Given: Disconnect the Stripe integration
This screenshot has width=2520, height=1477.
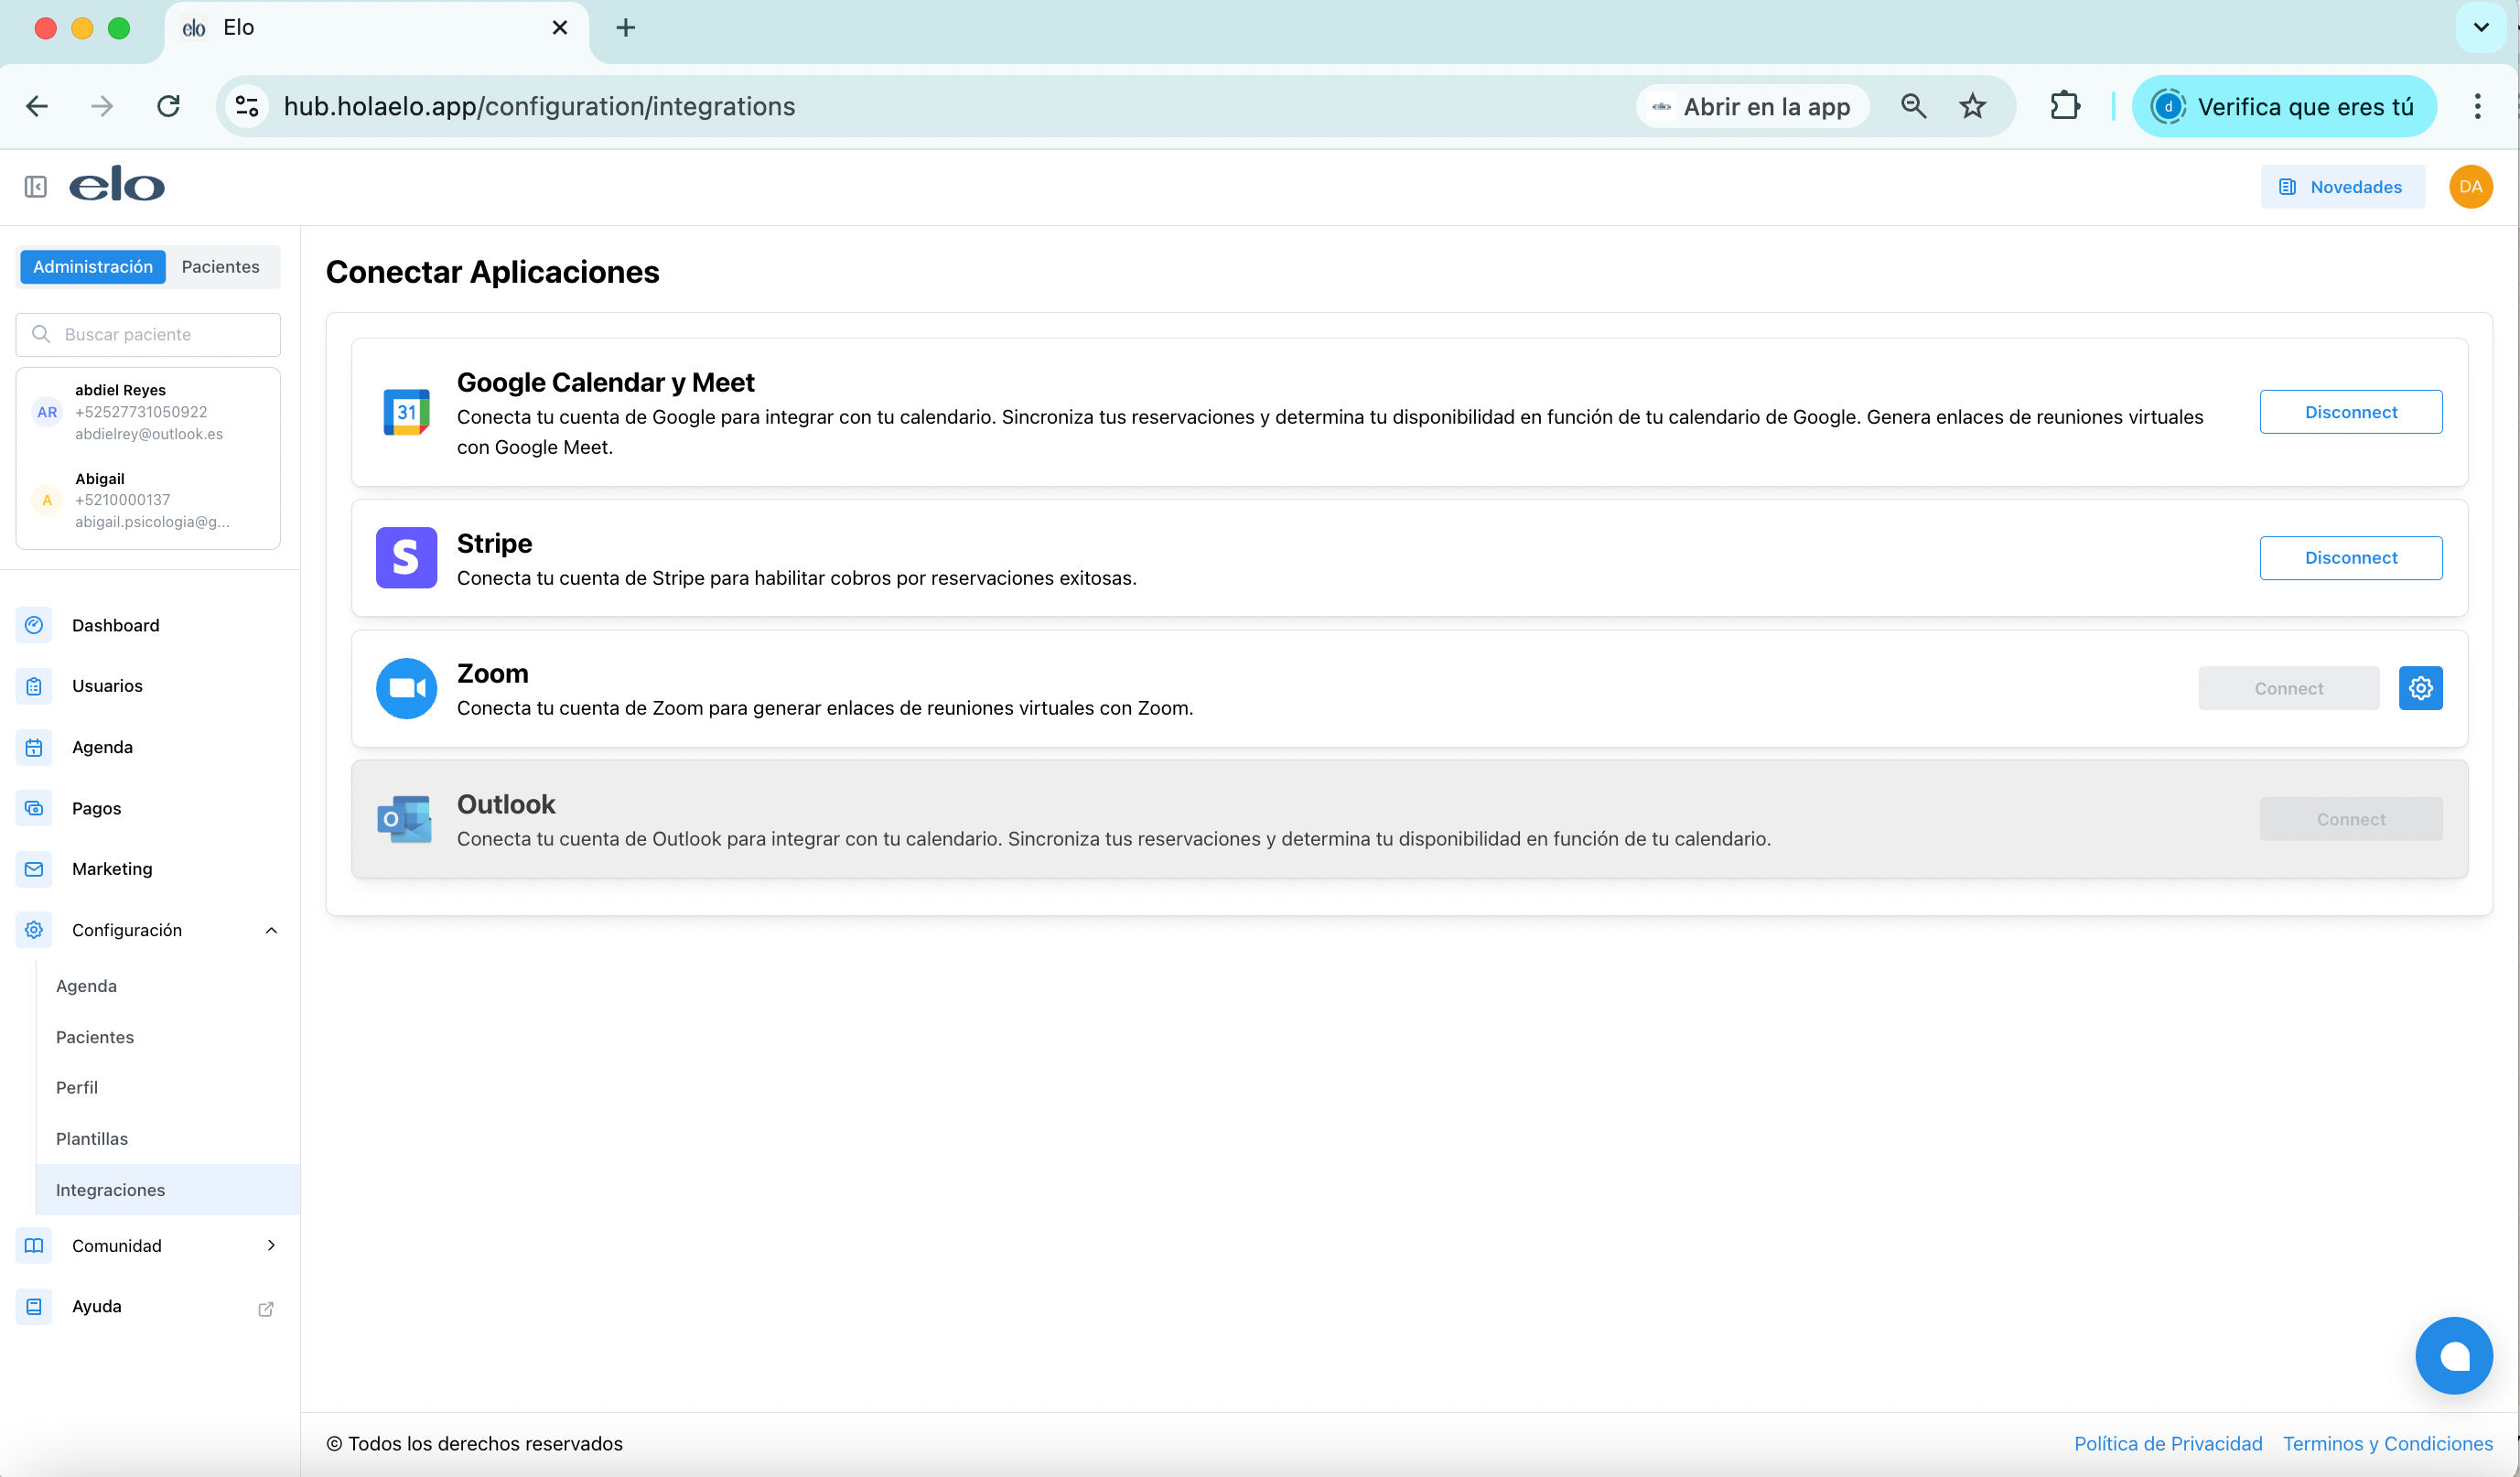Looking at the screenshot, I should [2350, 558].
